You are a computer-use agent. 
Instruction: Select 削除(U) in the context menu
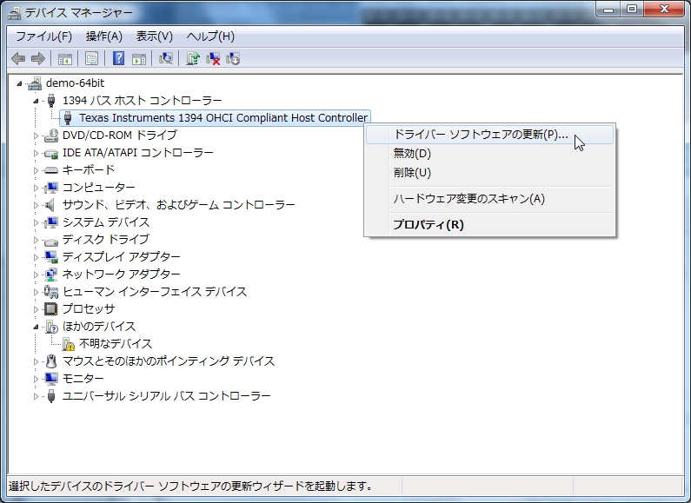[412, 172]
